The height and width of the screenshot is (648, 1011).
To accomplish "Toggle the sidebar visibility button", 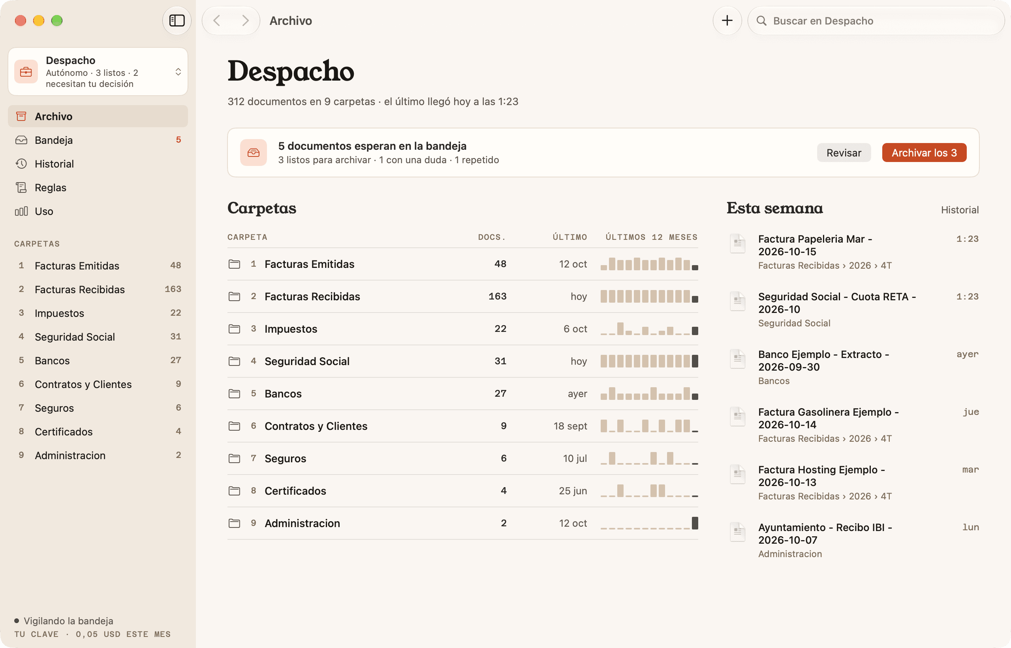I will 177,21.
